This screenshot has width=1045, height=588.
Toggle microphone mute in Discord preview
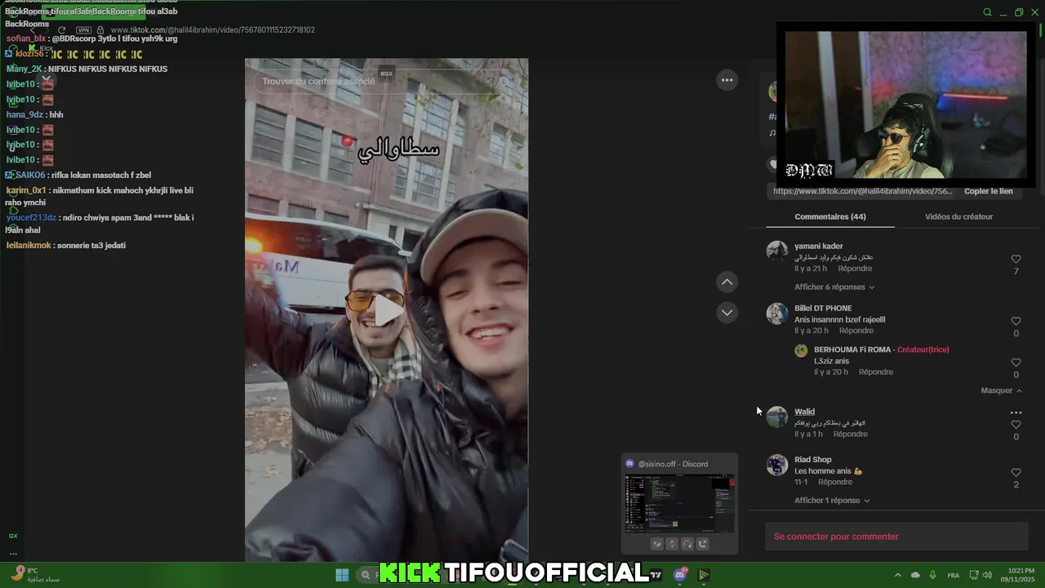[672, 544]
